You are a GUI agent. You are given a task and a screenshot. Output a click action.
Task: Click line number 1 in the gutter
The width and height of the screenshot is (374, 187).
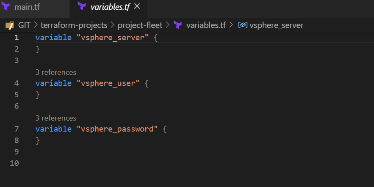17,38
